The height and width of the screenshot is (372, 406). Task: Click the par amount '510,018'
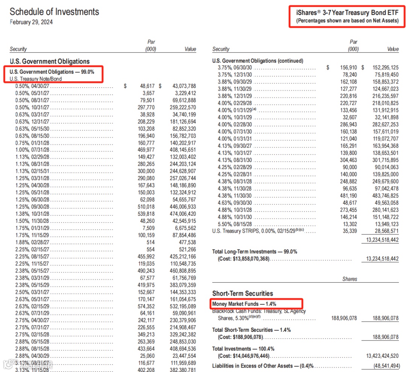click(x=146, y=207)
